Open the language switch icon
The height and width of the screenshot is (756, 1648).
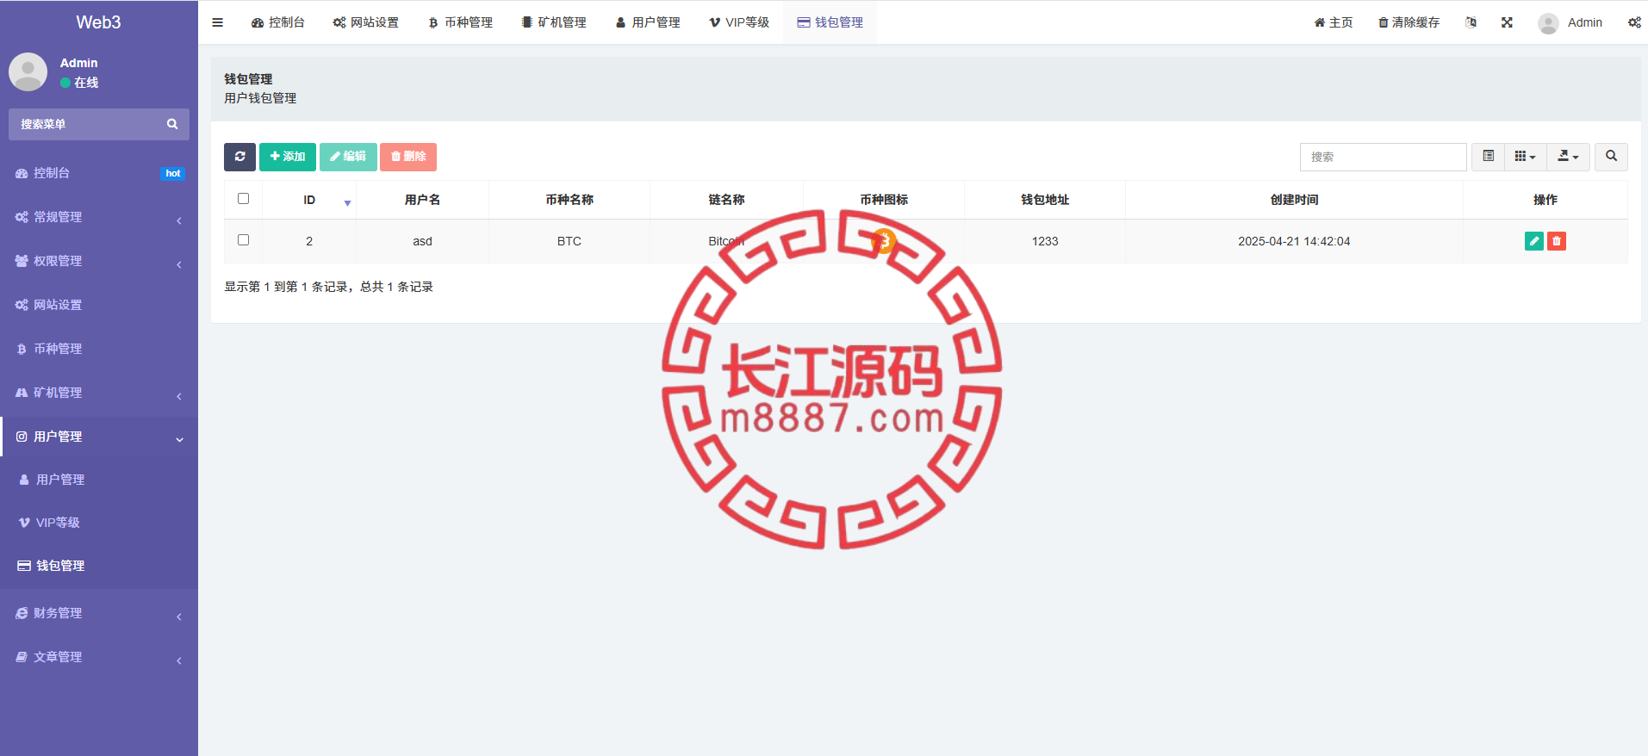(x=1471, y=22)
